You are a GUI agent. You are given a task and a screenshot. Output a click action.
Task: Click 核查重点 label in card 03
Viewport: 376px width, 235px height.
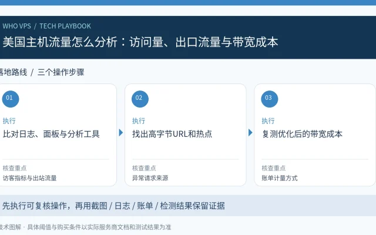click(274, 168)
